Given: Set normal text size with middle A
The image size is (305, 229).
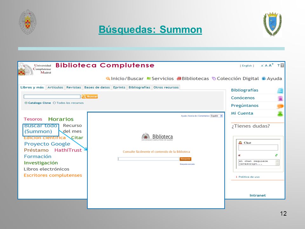Looking at the screenshot, I should [x=266, y=66].
